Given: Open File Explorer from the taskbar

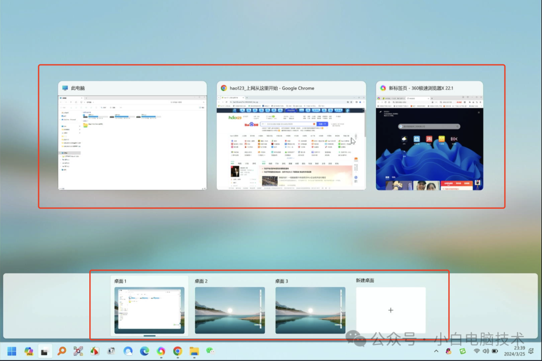Looking at the screenshot, I should 194,351.
